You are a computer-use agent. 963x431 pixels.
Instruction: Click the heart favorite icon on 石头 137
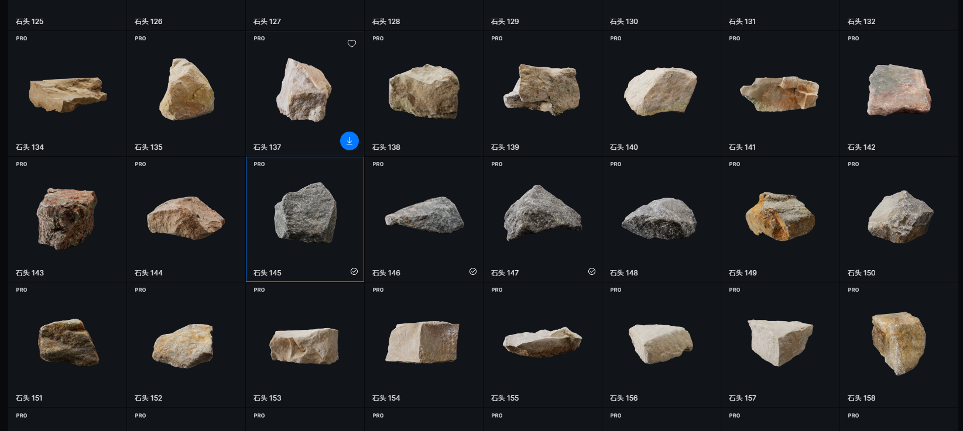point(352,43)
